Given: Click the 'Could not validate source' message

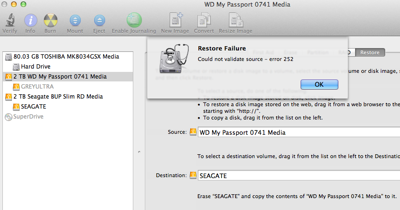Looking at the screenshot, I should point(246,59).
